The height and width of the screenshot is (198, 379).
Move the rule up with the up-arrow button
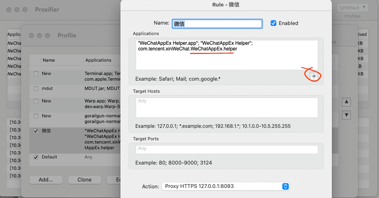[346, 102]
